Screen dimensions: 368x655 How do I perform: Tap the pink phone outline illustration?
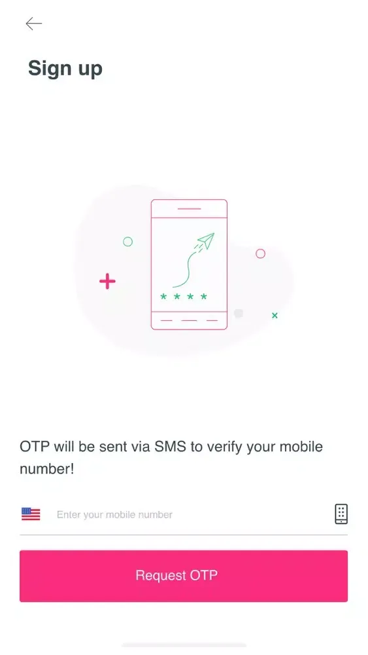point(189,265)
